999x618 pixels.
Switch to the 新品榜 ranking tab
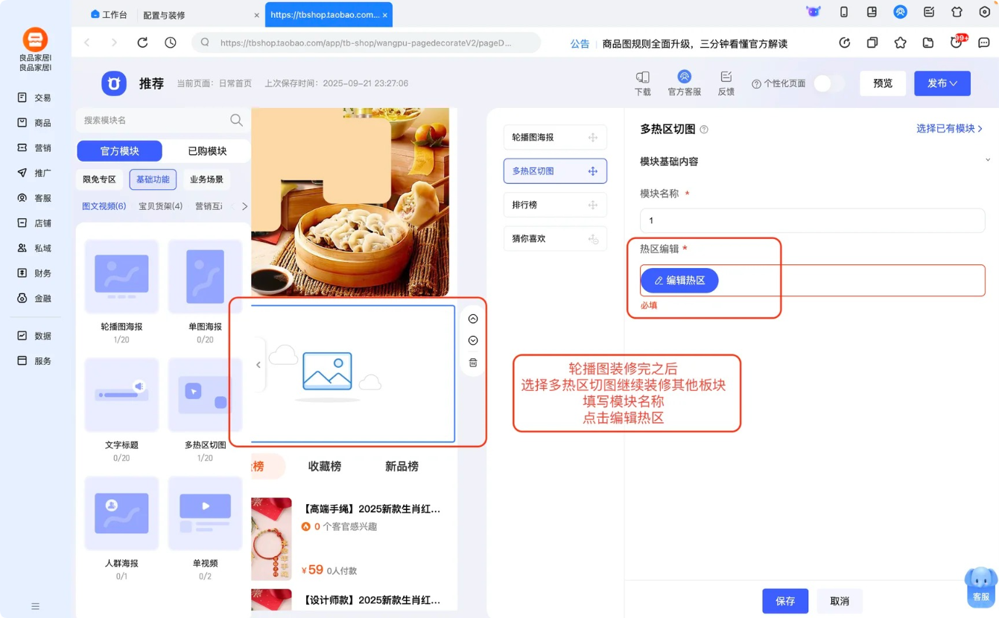pyautogui.click(x=402, y=466)
